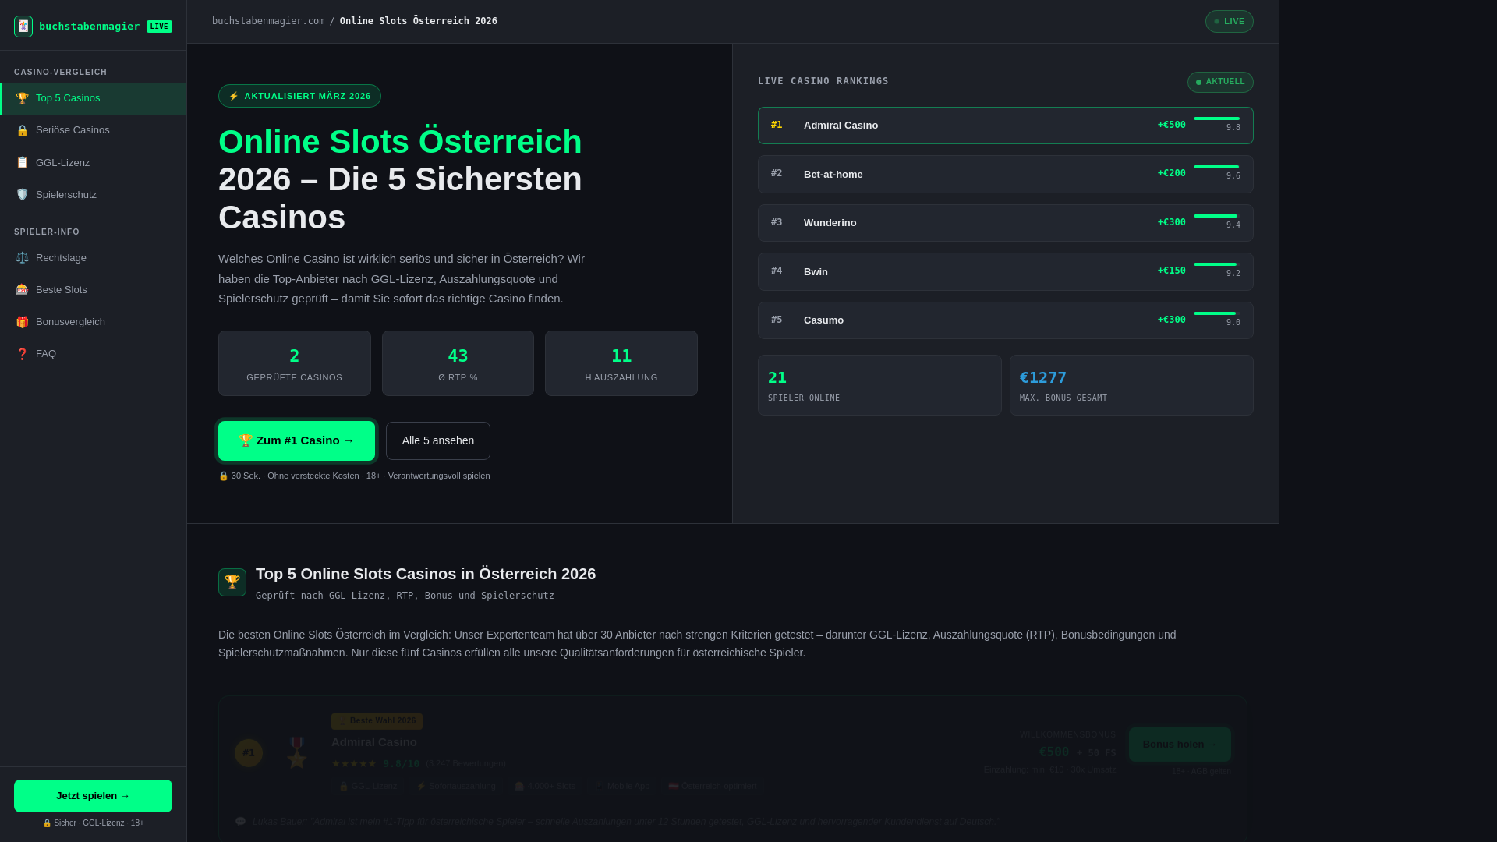Open Bonusvergleich in sidebar
This screenshot has height=842, width=1497.
(x=94, y=322)
